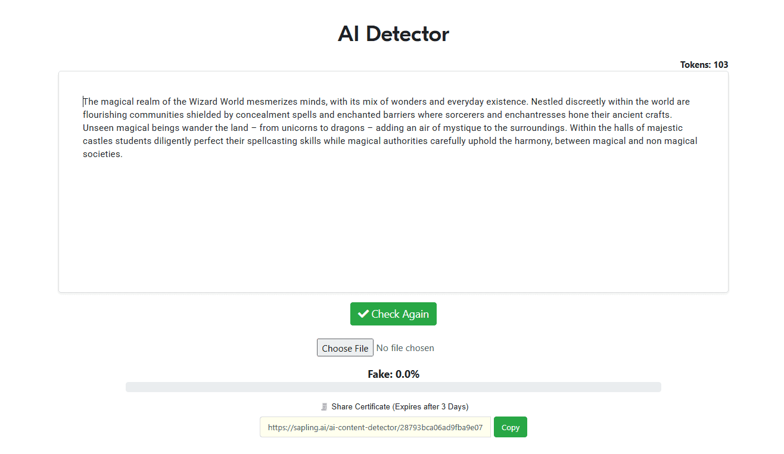Viewport: 784px width, 454px height.
Task: Open the Choose File picker
Action: pos(345,348)
